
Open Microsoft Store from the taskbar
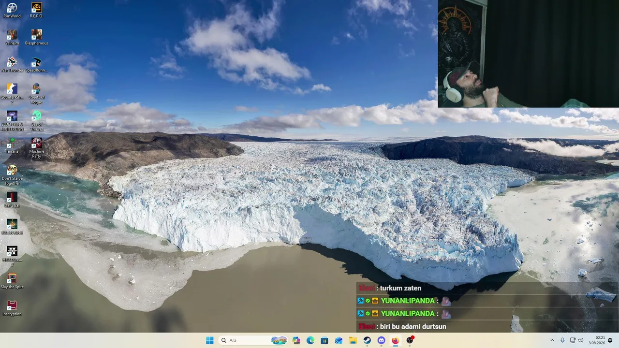324,340
